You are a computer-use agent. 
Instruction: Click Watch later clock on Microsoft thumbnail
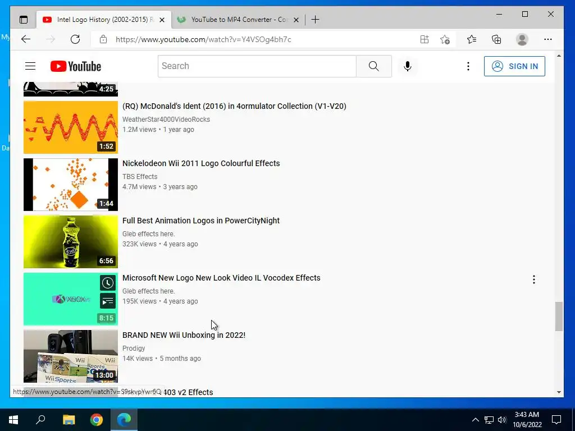tap(108, 283)
